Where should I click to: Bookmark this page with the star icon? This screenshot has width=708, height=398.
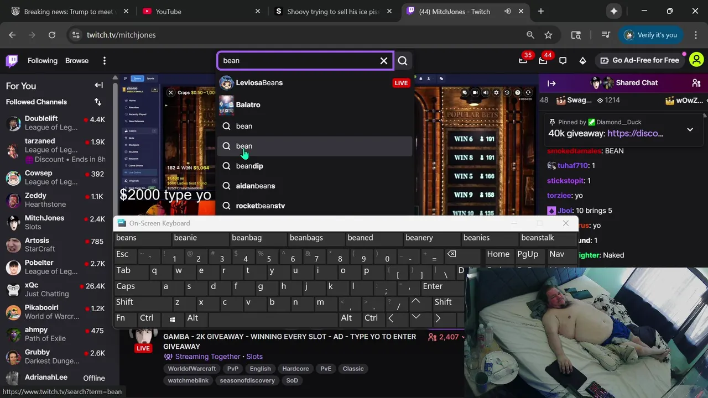548,35
